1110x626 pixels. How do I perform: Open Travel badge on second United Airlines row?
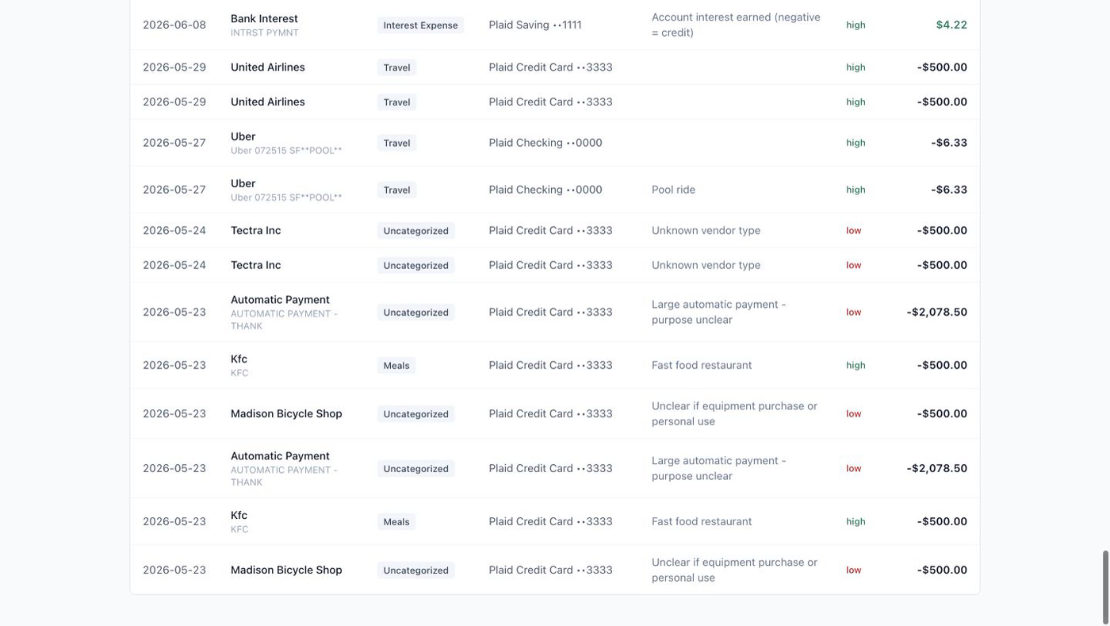[x=396, y=102]
